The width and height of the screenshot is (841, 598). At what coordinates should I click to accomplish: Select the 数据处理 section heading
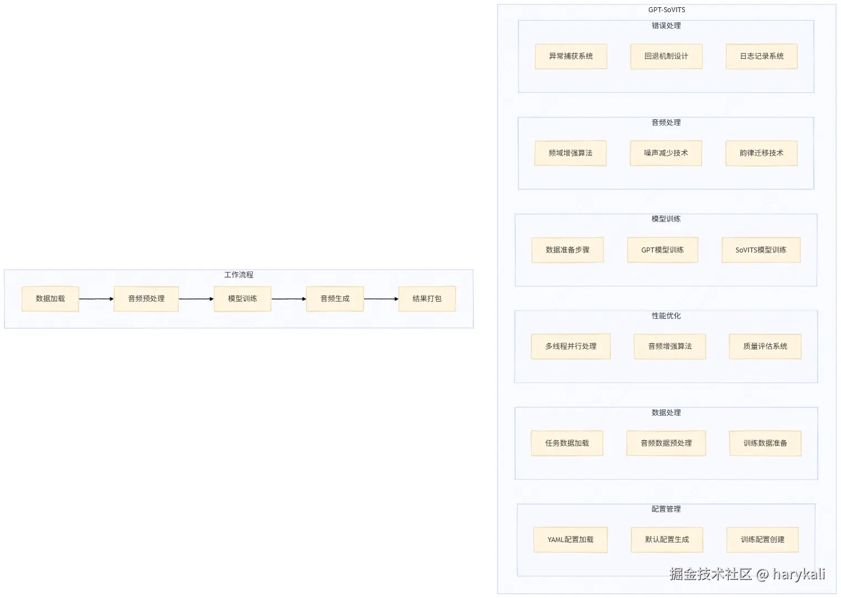pos(666,413)
